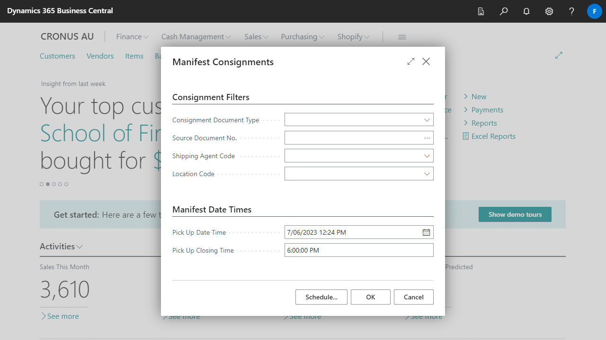Open the search magnifier in top bar

click(x=504, y=11)
